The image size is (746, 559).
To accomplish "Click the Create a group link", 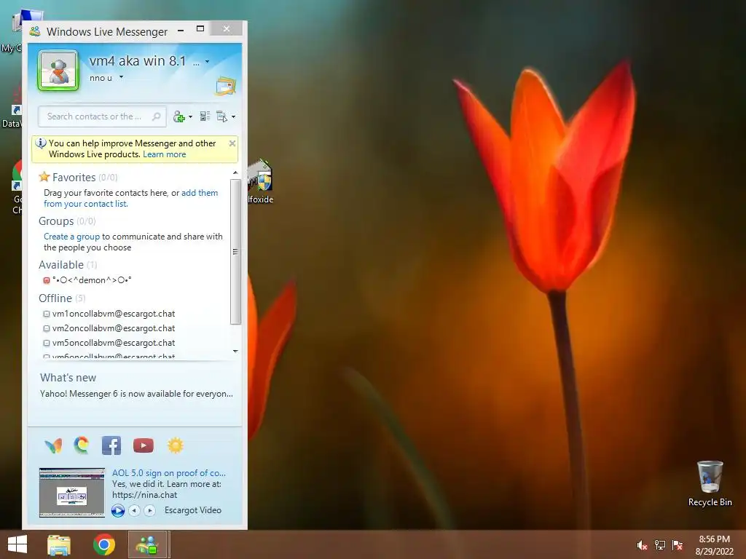I will pos(72,237).
